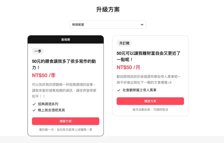
Task: Open the 解鎖範圍 dropdown
Action: tap(108, 24)
